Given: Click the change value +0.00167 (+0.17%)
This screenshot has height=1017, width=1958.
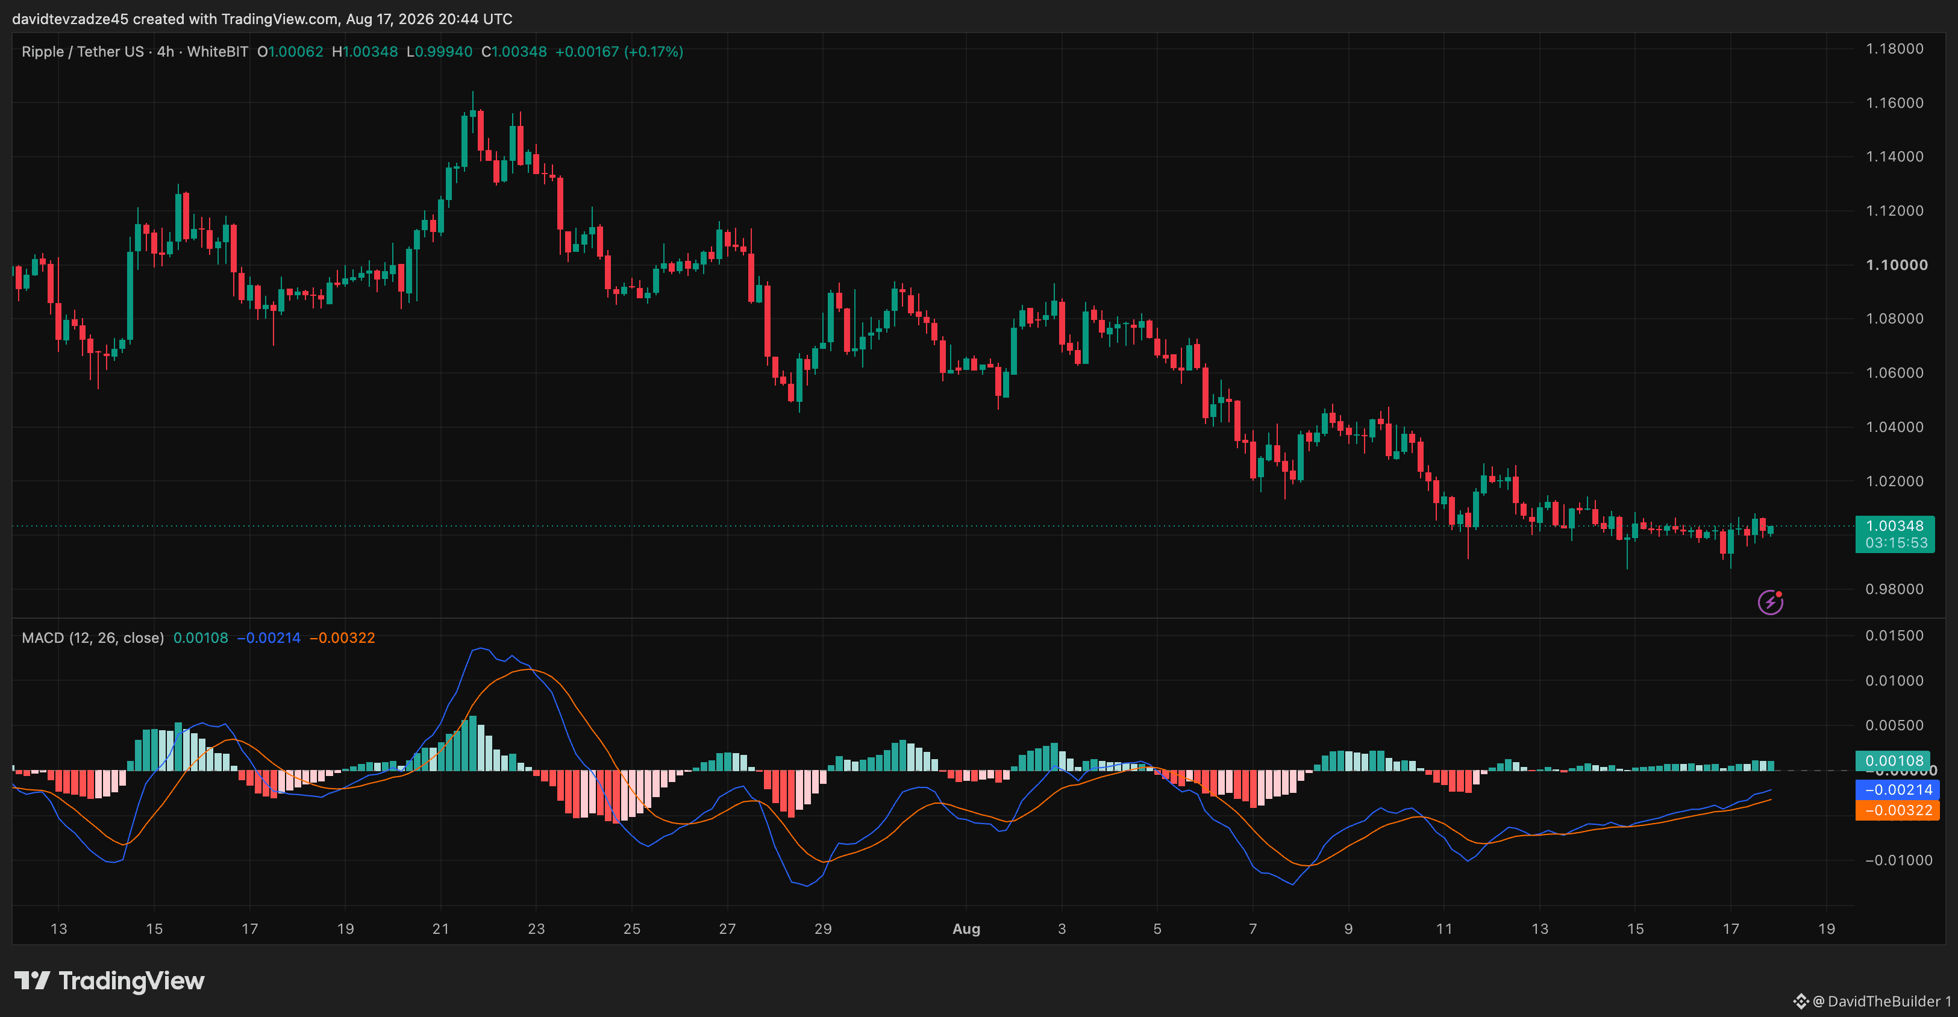Looking at the screenshot, I should 619,52.
